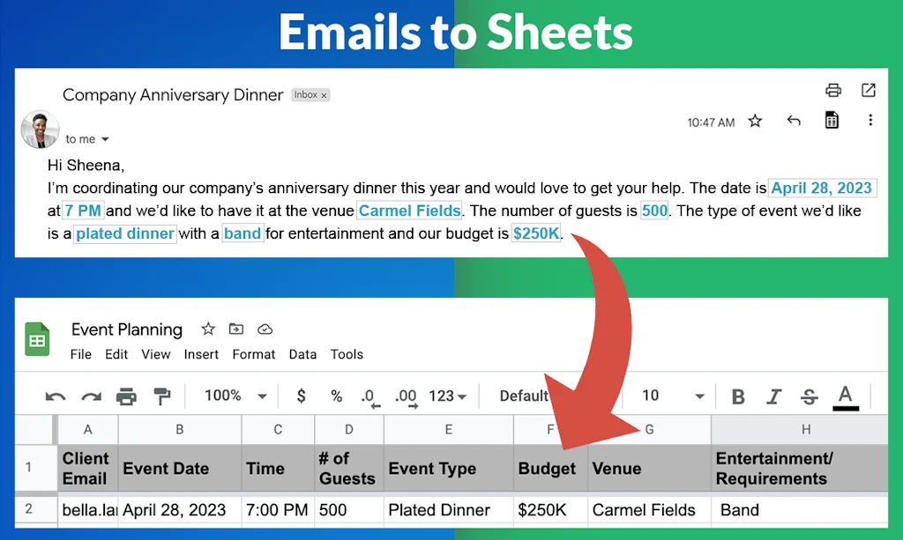The width and height of the screenshot is (903, 540).
Task: Toggle italic formatting in the toolbar
Action: [x=773, y=396]
